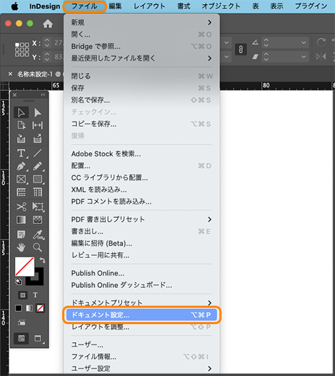Select the Direct Selection tool
This screenshot has height=376, width=335.
coord(38,113)
